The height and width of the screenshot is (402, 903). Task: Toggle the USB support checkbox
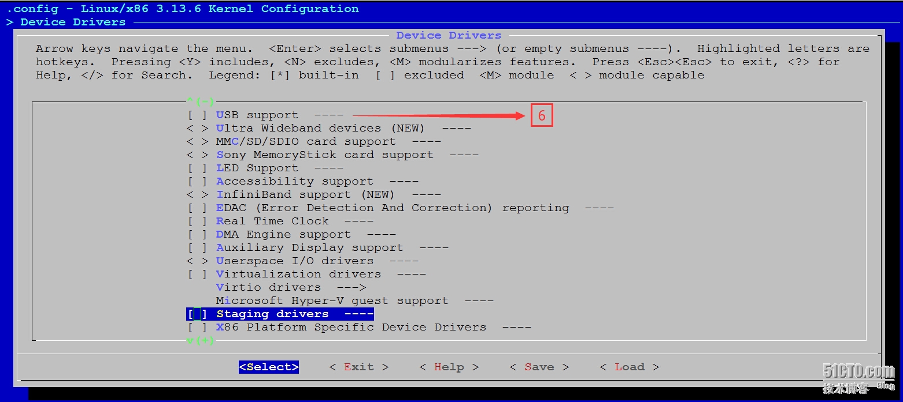point(197,115)
